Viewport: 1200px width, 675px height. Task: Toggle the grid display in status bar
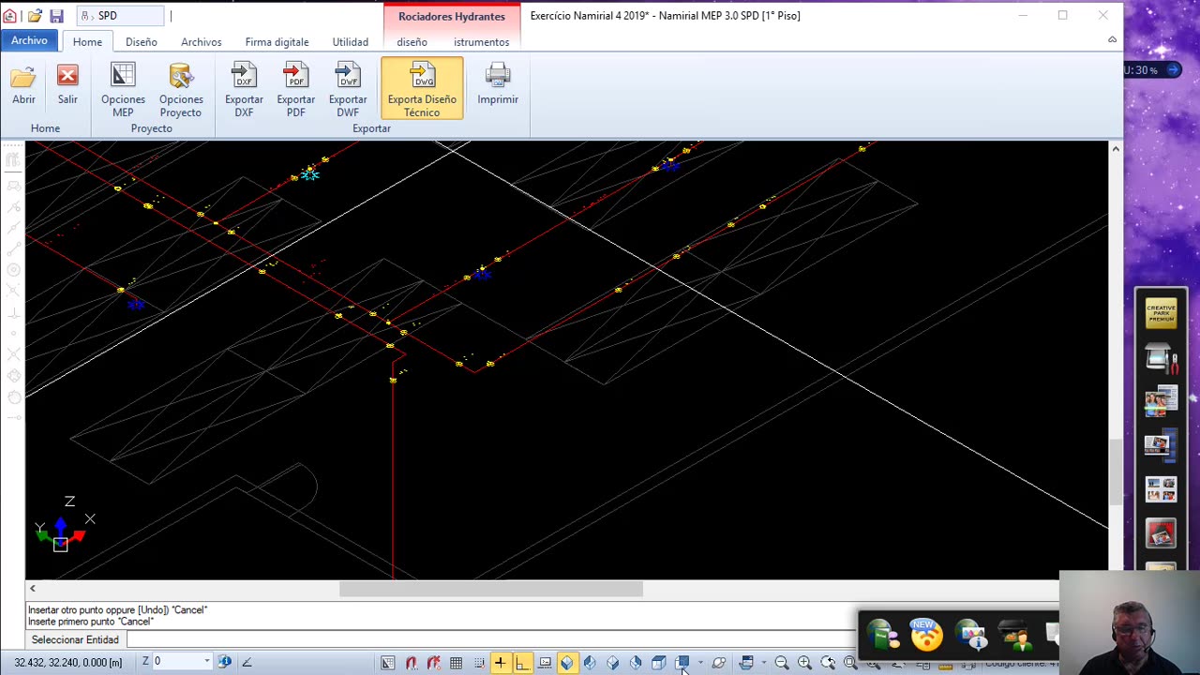tap(456, 663)
